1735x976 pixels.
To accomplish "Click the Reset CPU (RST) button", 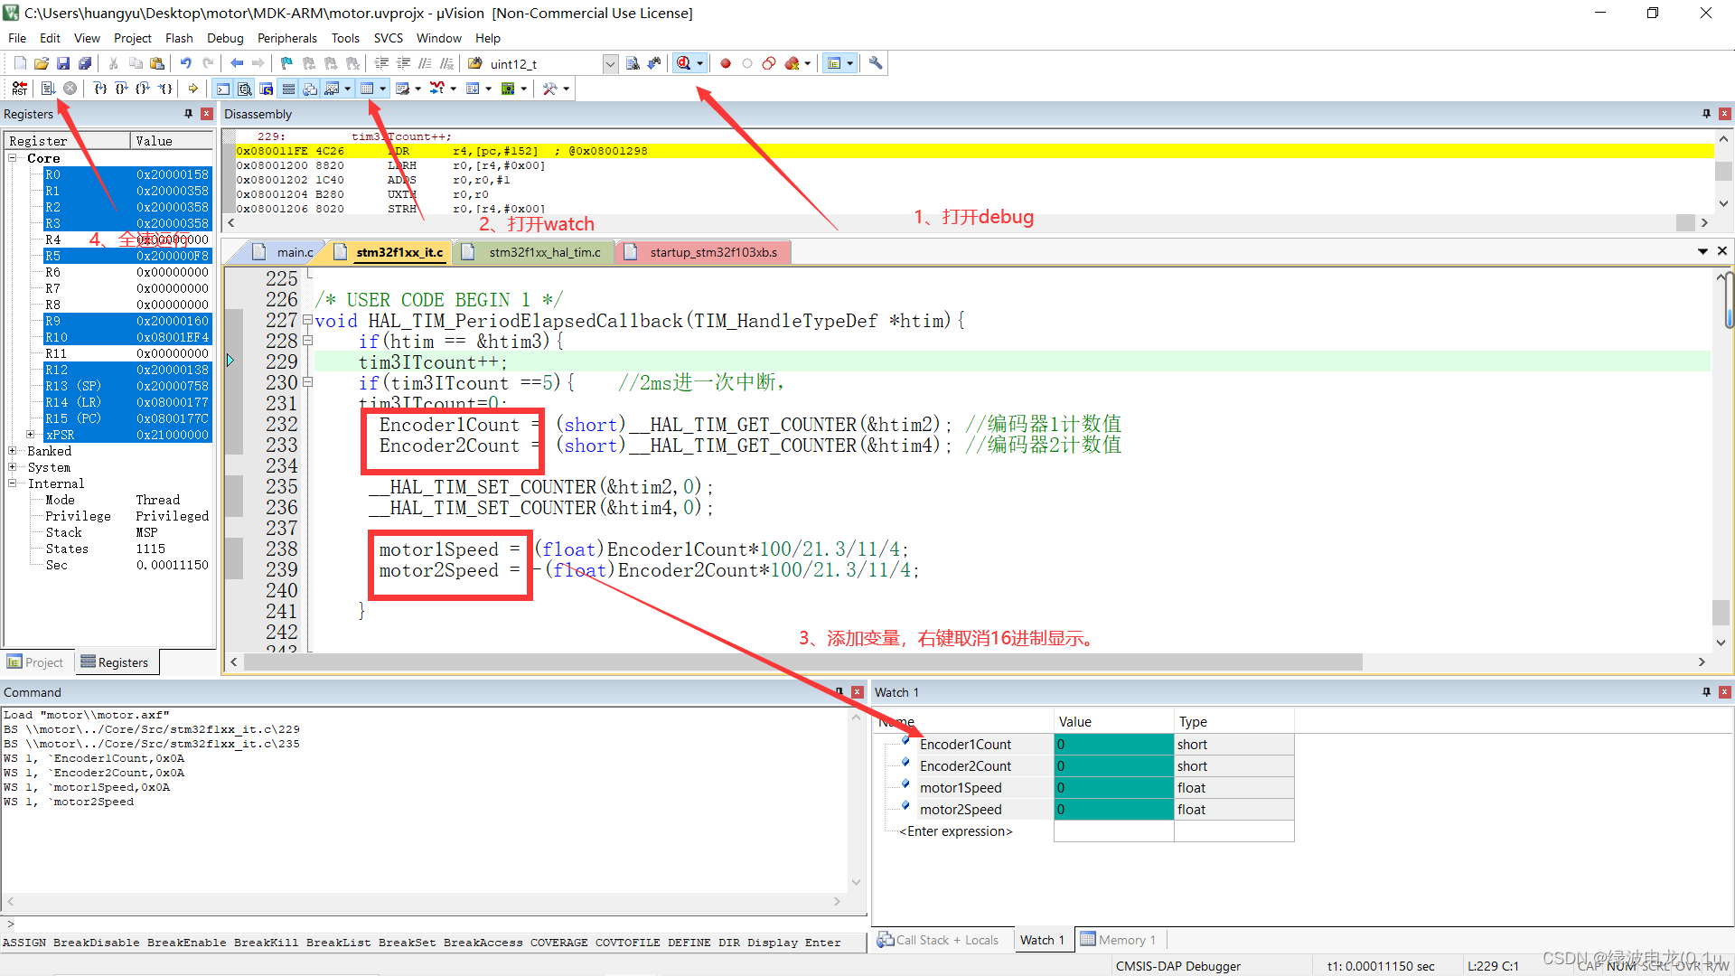I will coord(19,89).
